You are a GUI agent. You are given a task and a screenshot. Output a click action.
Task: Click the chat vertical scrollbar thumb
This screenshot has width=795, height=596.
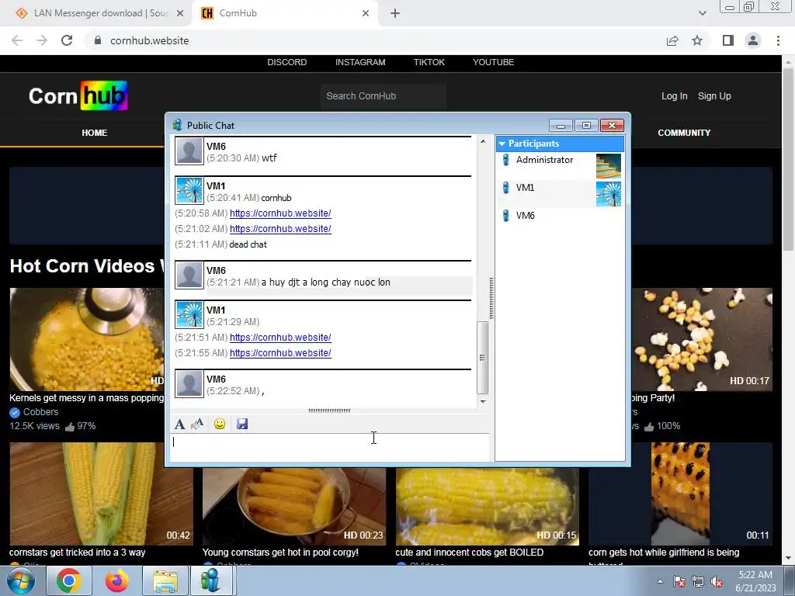click(483, 357)
